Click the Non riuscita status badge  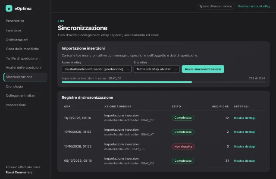(183, 147)
